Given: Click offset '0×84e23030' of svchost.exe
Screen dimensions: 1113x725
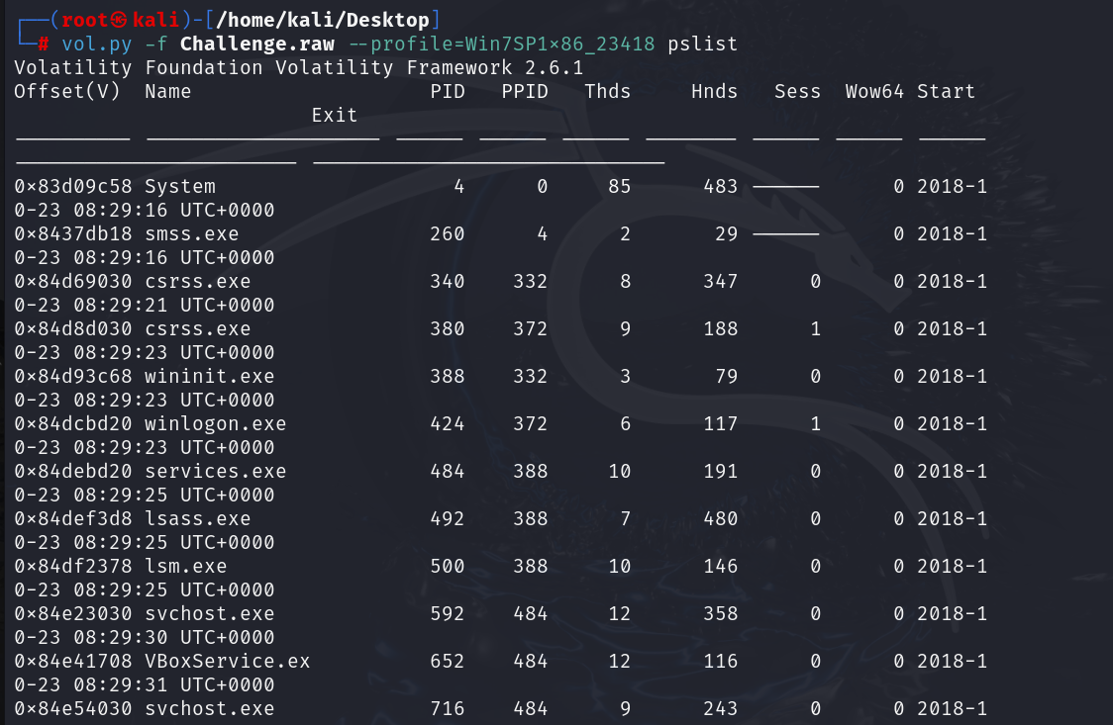Looking at the screenshot, I should pos(73,614).
